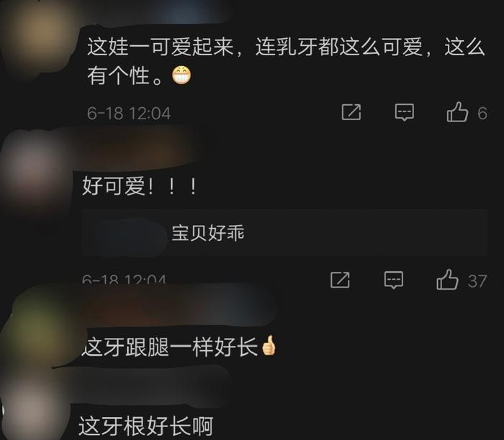Open the reply icon on the 6-like comment

tap(405, 112)
